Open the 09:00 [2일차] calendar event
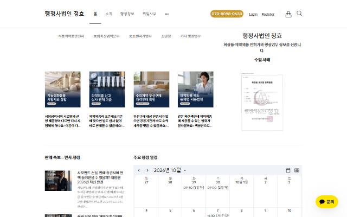Viewport: 347px width, 217px height. click(218, 188)
